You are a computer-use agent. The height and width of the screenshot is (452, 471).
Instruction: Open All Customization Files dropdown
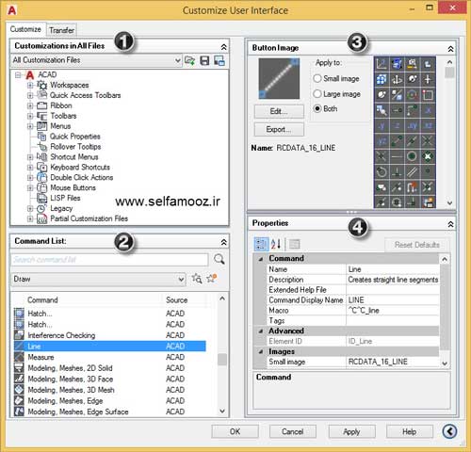point(178,60)
